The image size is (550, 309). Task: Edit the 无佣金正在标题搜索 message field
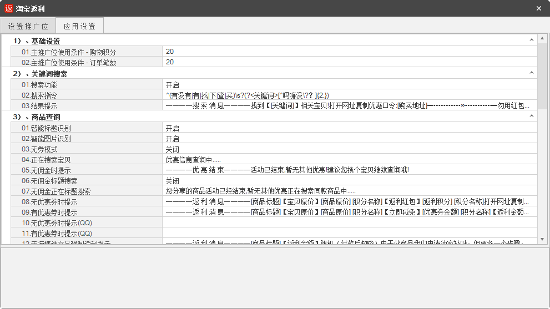coord(350,191)
